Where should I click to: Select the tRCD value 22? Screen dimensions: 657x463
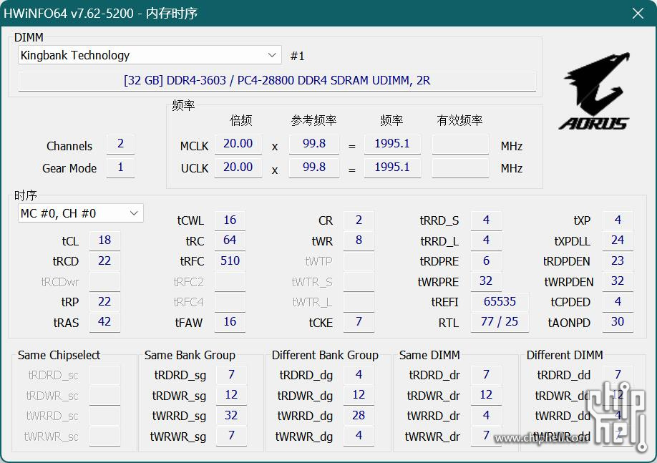click(104, 261)
